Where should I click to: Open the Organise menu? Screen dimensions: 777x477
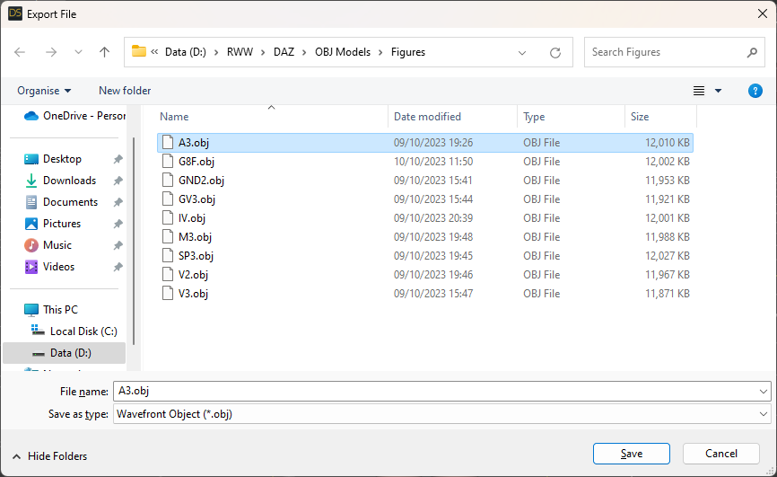point(44,91)
